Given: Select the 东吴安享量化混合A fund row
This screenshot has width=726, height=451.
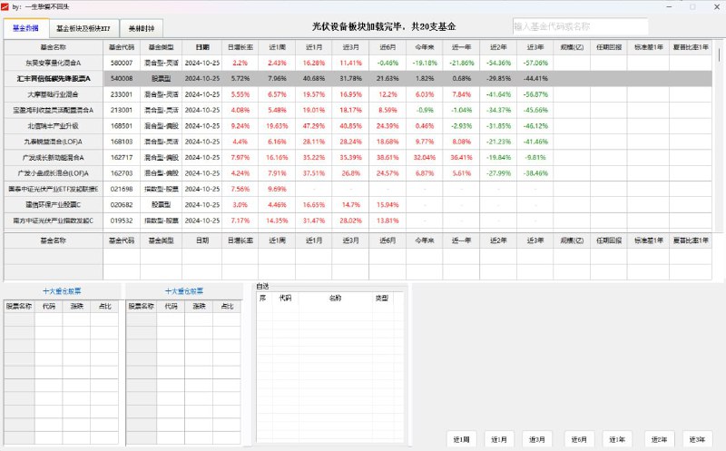Looking at the screenshot, I should (54, 63).
